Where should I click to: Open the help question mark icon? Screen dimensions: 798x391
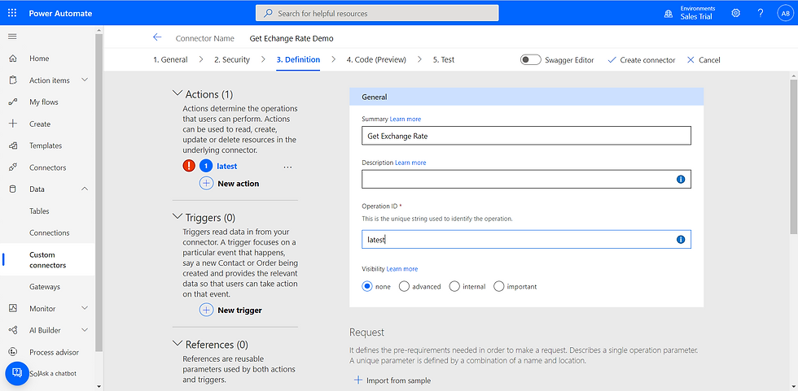click(761, 13)
